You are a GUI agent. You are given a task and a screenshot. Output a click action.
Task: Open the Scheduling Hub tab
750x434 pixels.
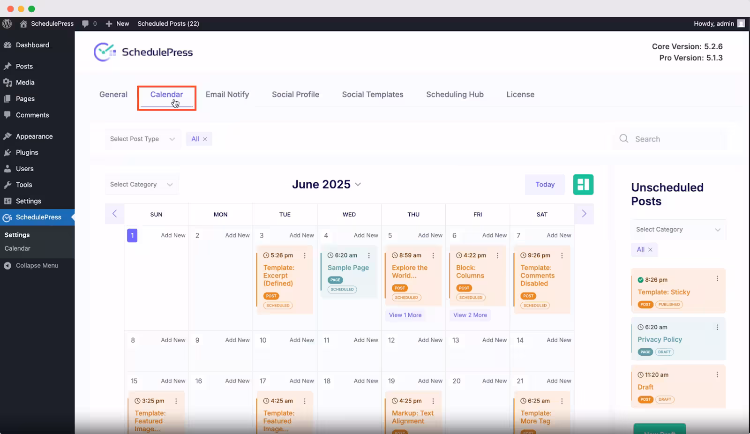click(455, 95)
